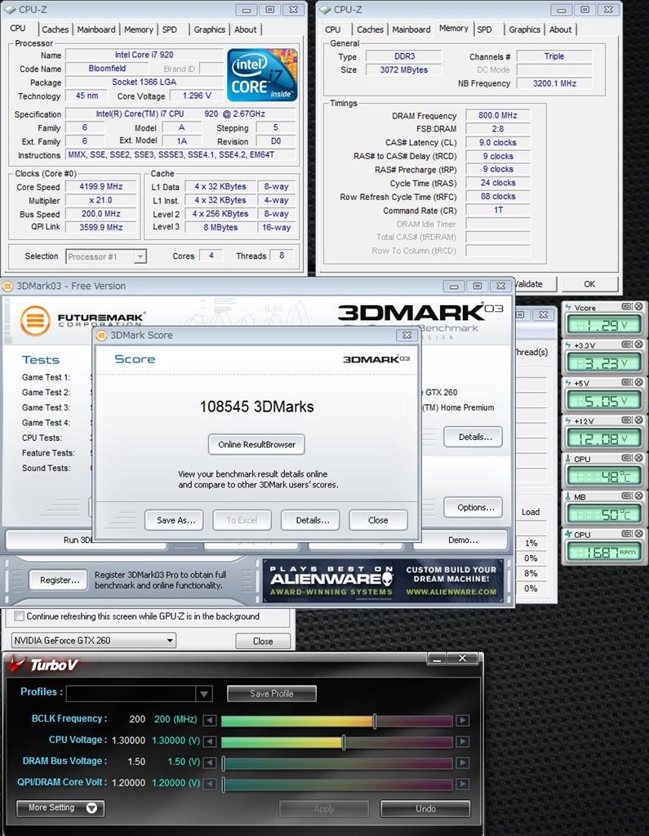Image resolution: width=649 pixels, height=836 pixels.
Task: Increase BCLK Frequency with right arrow
Action: (463, 720)
